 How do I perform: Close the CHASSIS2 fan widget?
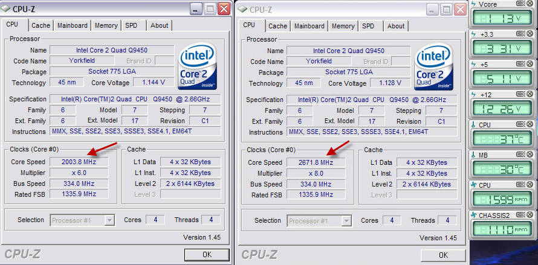tap(530, 215)
